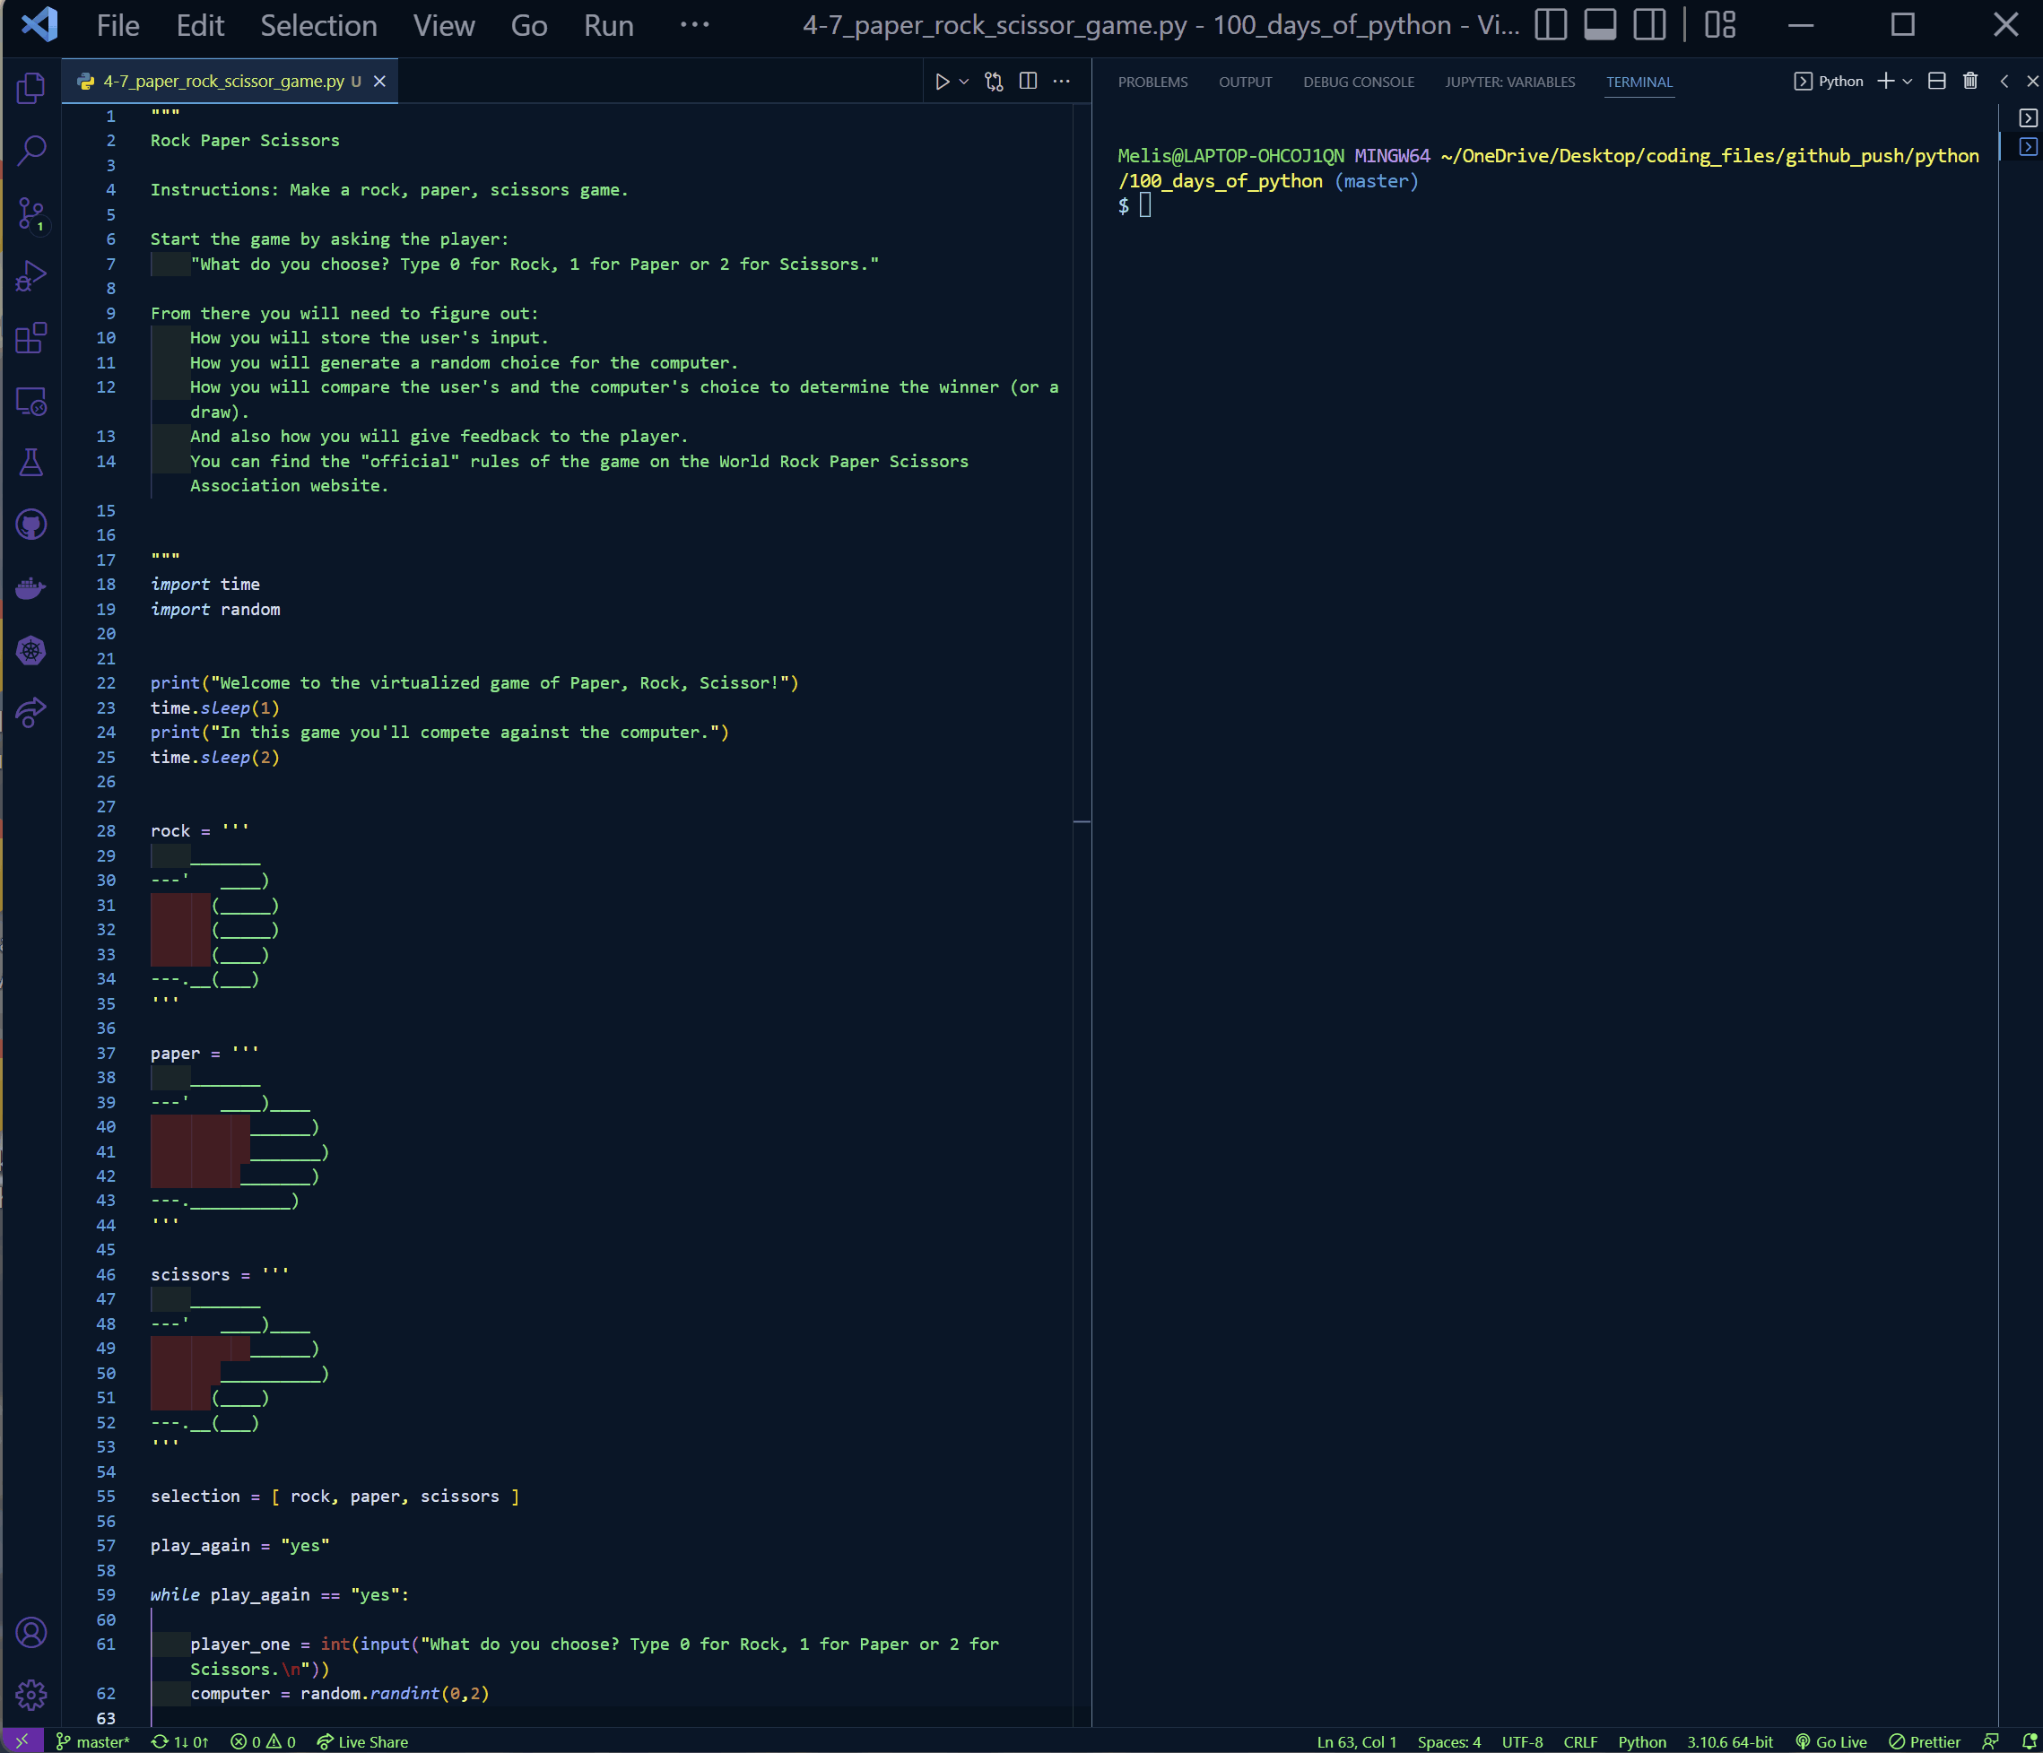Open the Explorer view in activity bar
Image resolution: width=2043 pixels, height=1753 pixels.
(30, 88)
